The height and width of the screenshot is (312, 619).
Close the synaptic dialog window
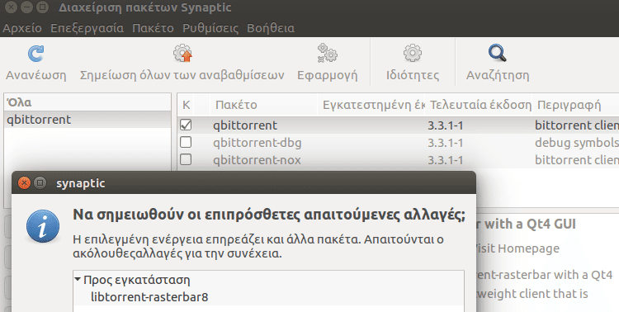(x=24, y=183)
